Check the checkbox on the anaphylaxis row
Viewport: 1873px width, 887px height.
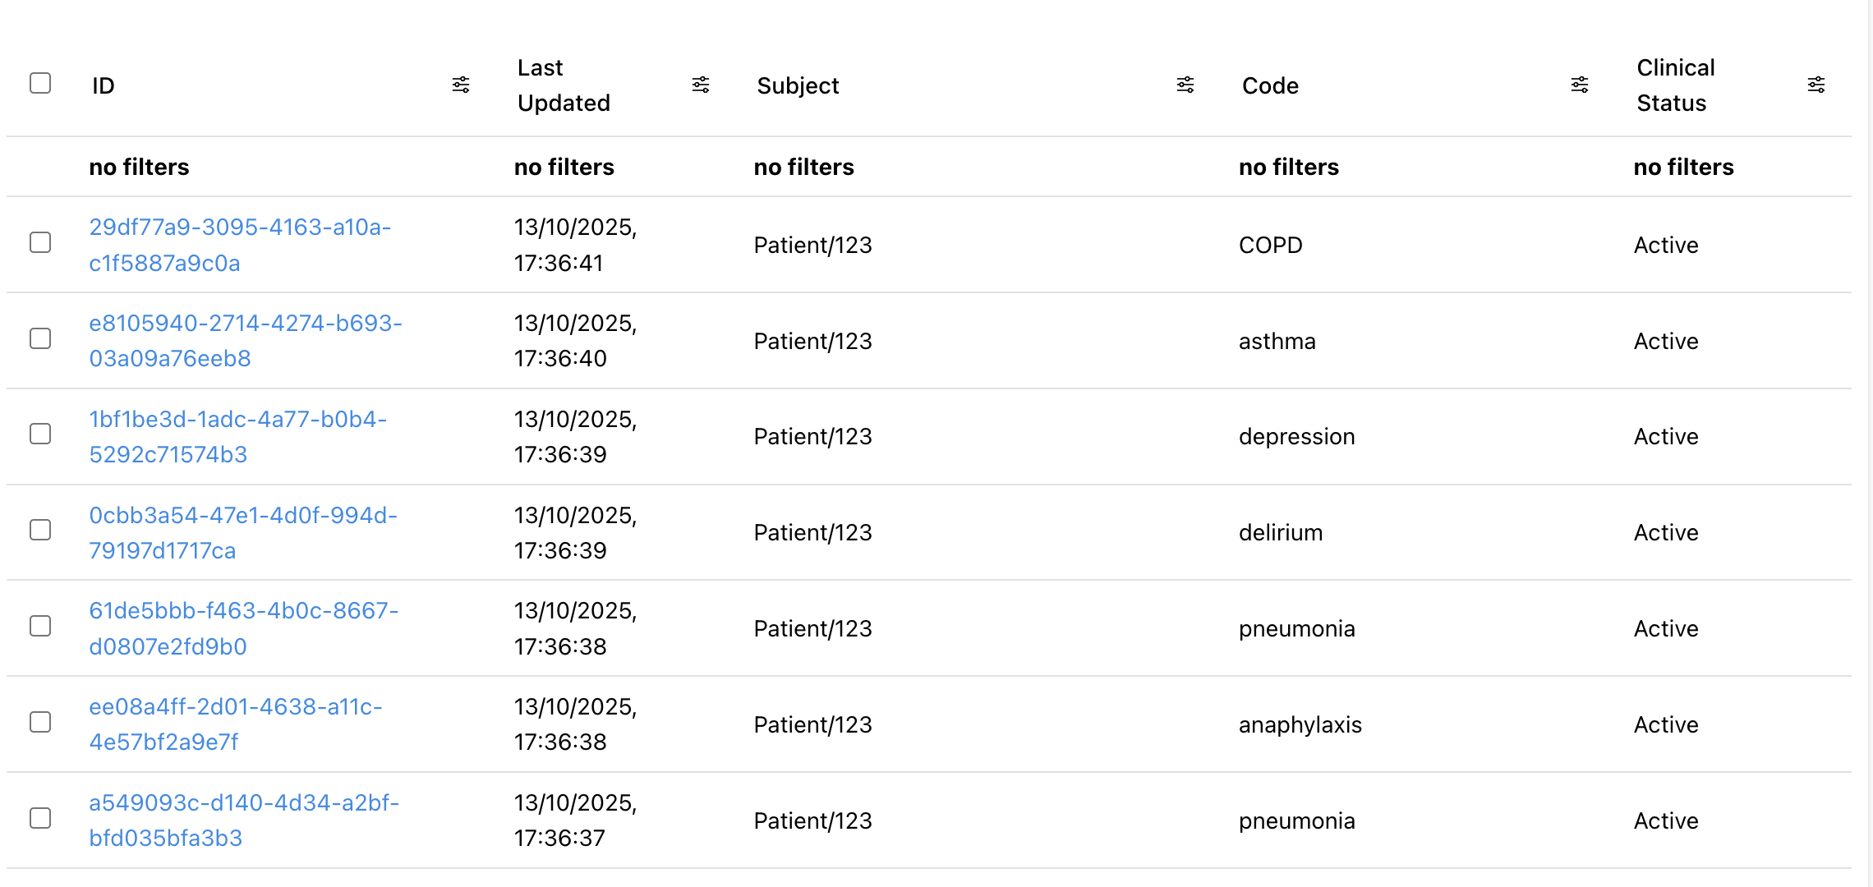40,723
